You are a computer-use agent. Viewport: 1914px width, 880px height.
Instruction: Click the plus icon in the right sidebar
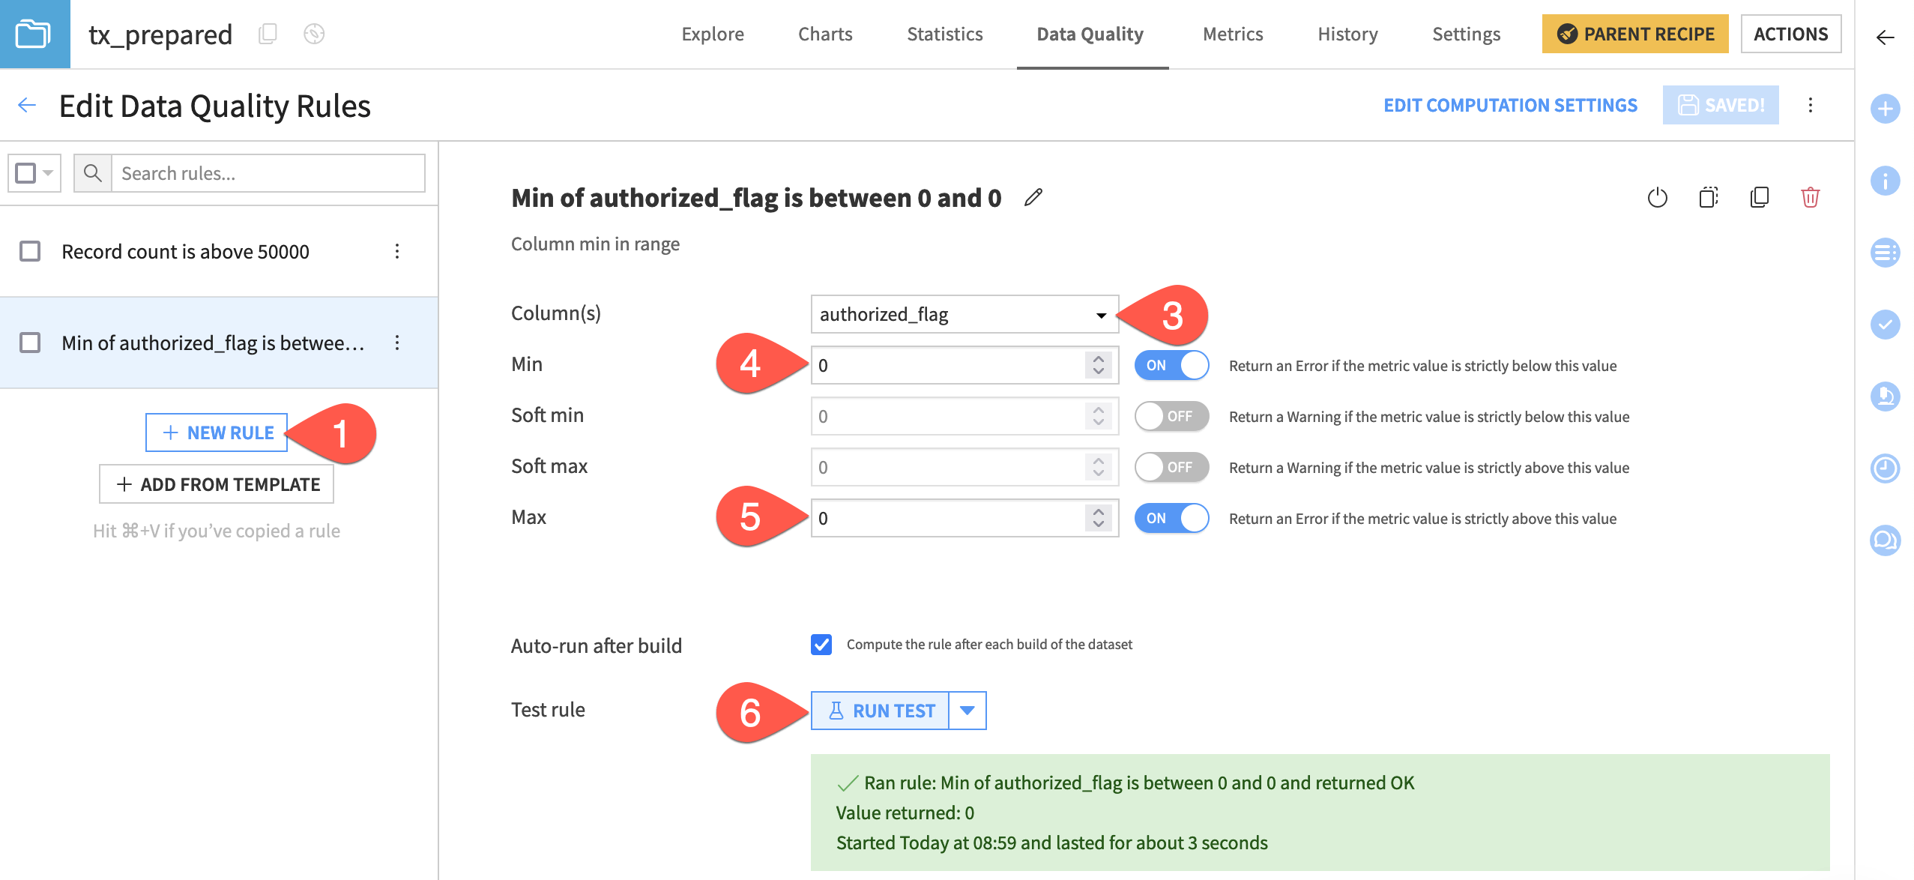1885,109
